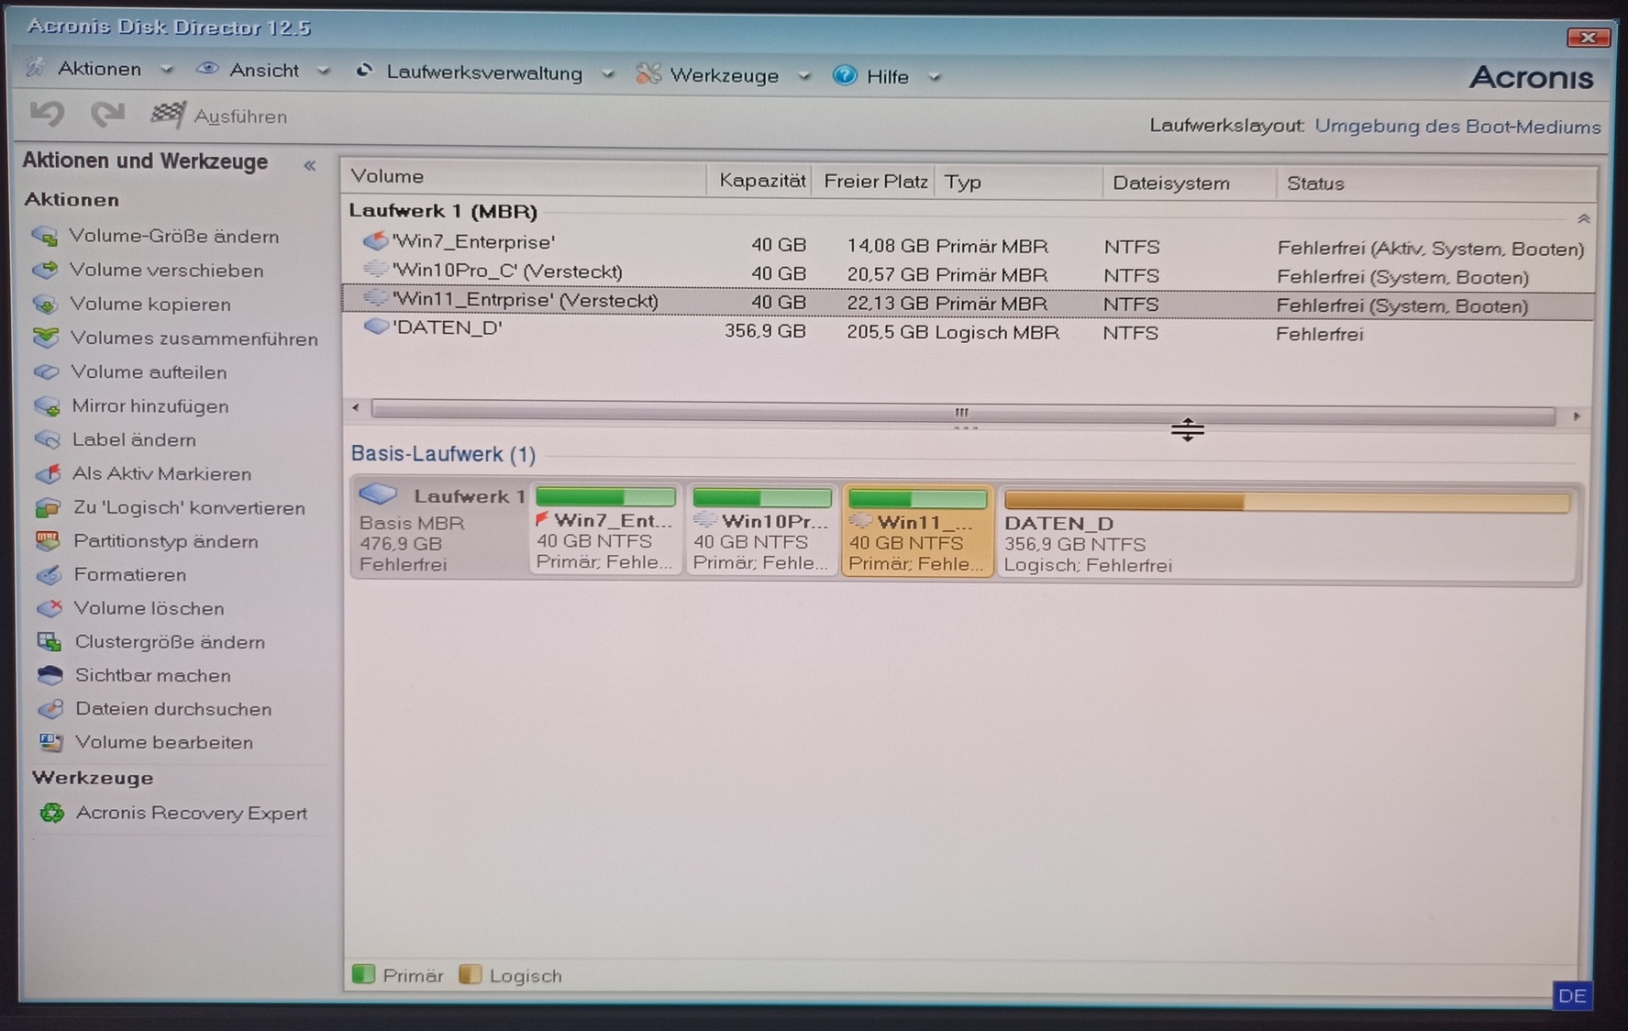Click the Volume kopieren icon
Image resolution: width=1628 pixels, height=1031 pixels.
point(45,305)
